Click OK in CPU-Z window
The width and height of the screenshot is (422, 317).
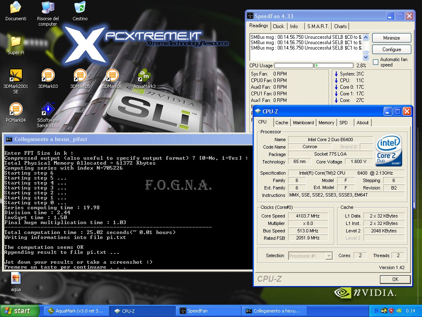[x=395, y=279]
